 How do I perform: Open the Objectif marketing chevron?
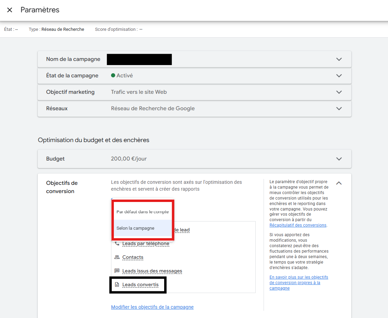[339, 92]
